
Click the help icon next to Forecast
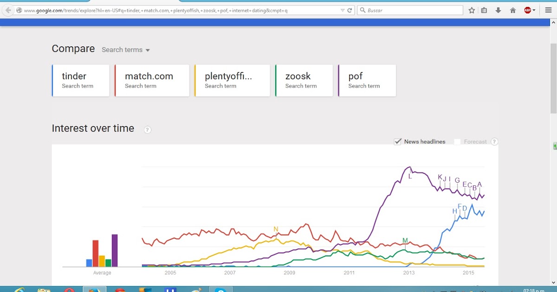coord(494,142)
